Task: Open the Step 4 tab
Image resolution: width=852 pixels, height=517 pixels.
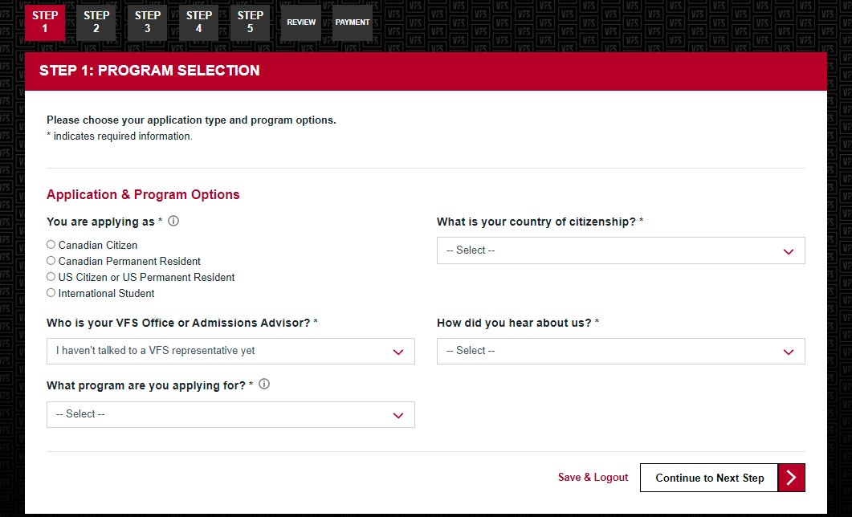Action: 198,22
